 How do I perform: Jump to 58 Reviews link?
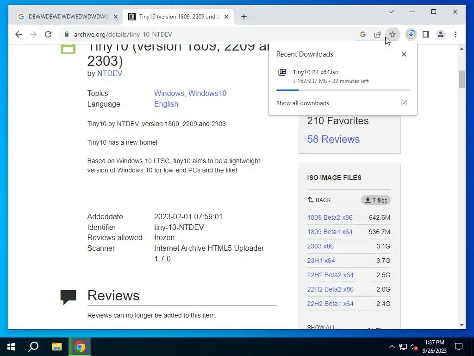(333, 139)
